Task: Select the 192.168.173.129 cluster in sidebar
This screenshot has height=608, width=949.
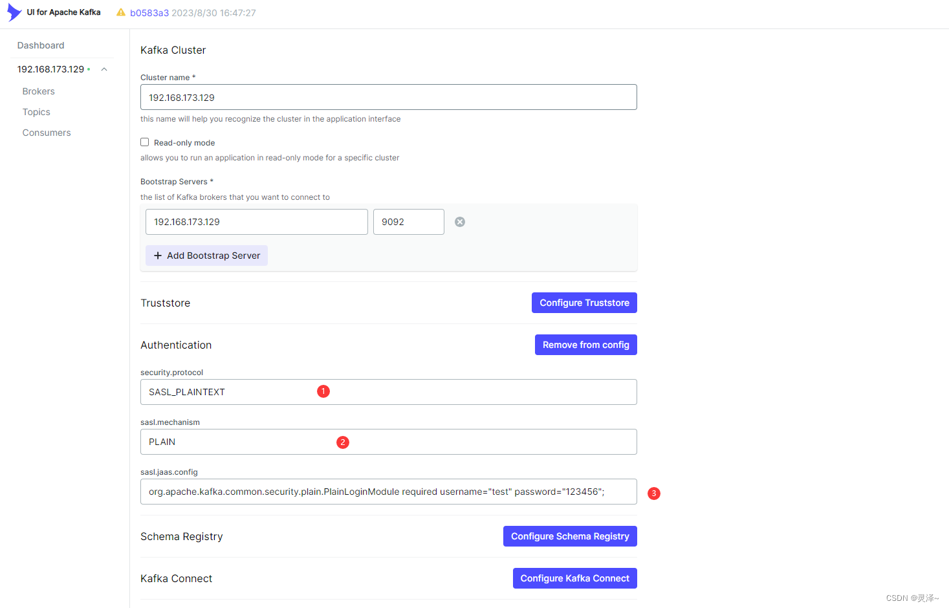Action: [x=51, y=69]
